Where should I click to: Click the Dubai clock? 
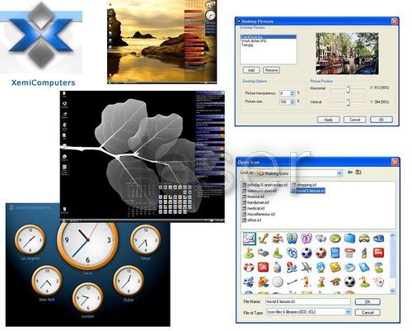[x=129, y=281]
